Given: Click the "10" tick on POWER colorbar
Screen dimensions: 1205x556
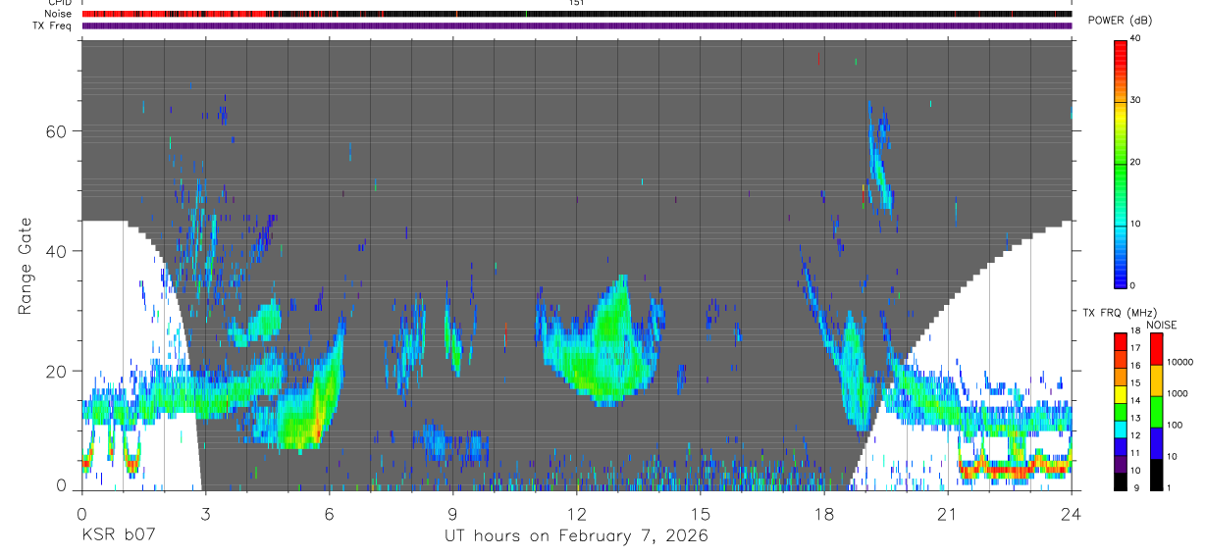Looking at the screenshot, I should click(x=1135, y=224).
